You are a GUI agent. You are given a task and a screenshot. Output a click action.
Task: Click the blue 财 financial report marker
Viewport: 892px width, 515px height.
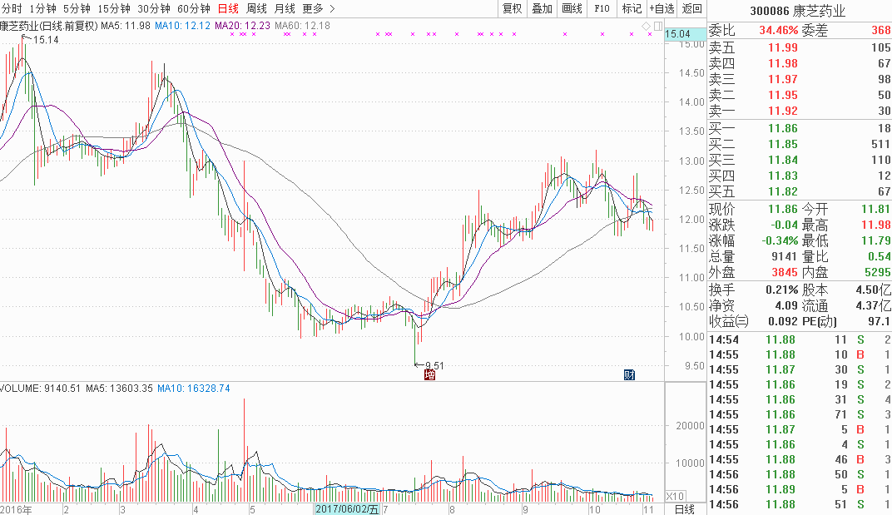click(630, 374)
